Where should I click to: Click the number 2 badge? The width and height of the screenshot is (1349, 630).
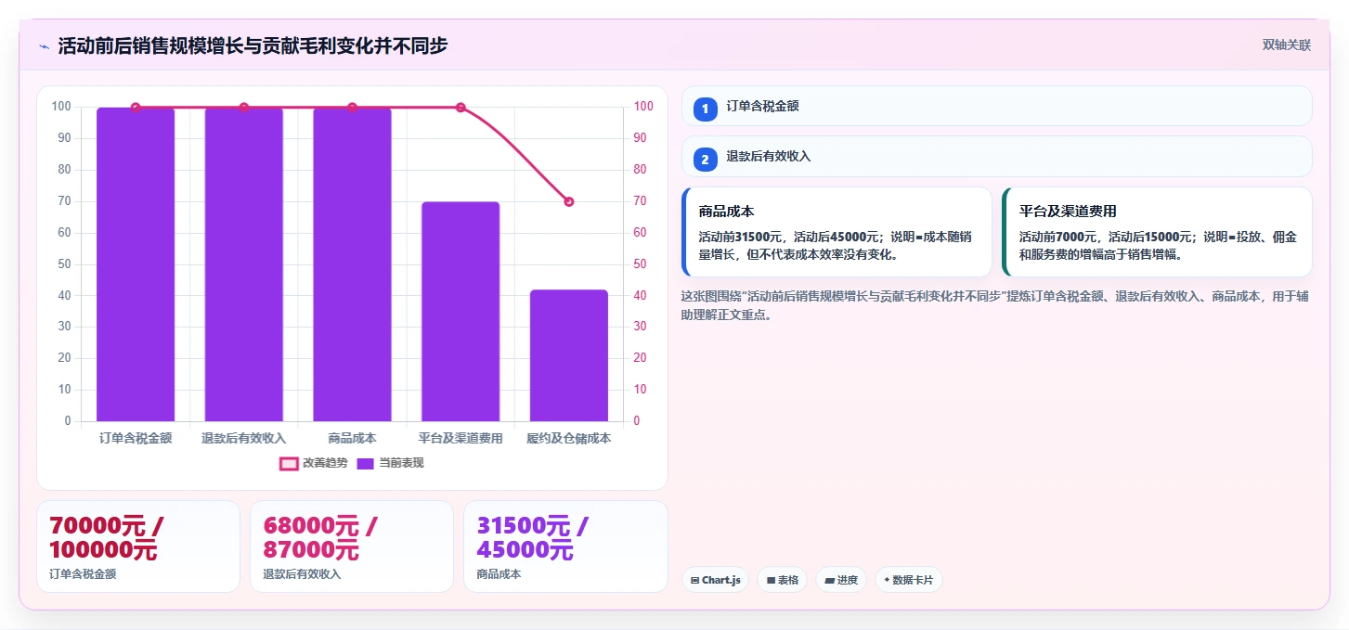click(x=706, y=160)
